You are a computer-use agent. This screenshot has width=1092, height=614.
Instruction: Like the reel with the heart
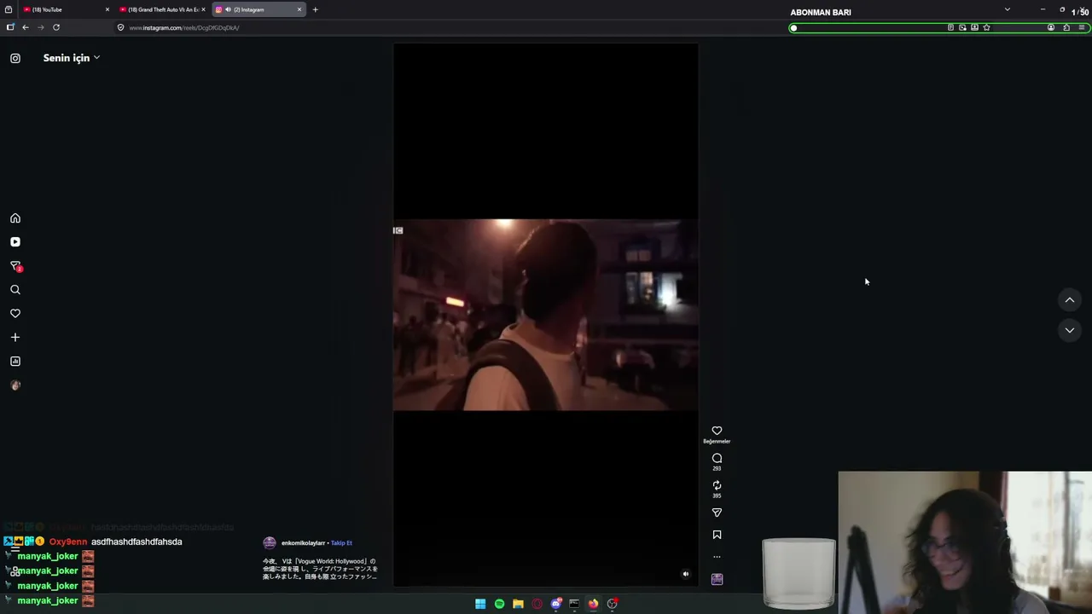coord(717,431)
